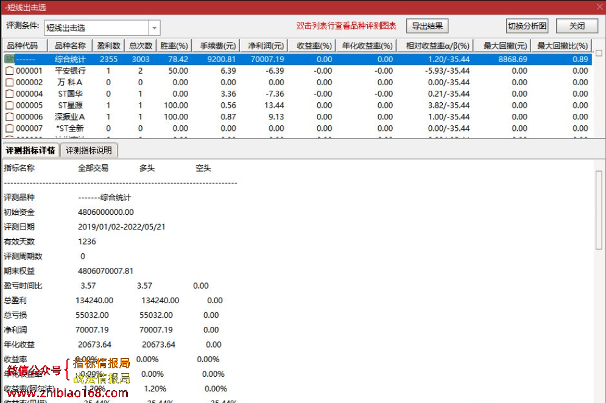Image resolution: width=606 pixels, height=403 pixels.
Task: Sort by the 最大回撤(元) column header
Action: tap(502, 46)
